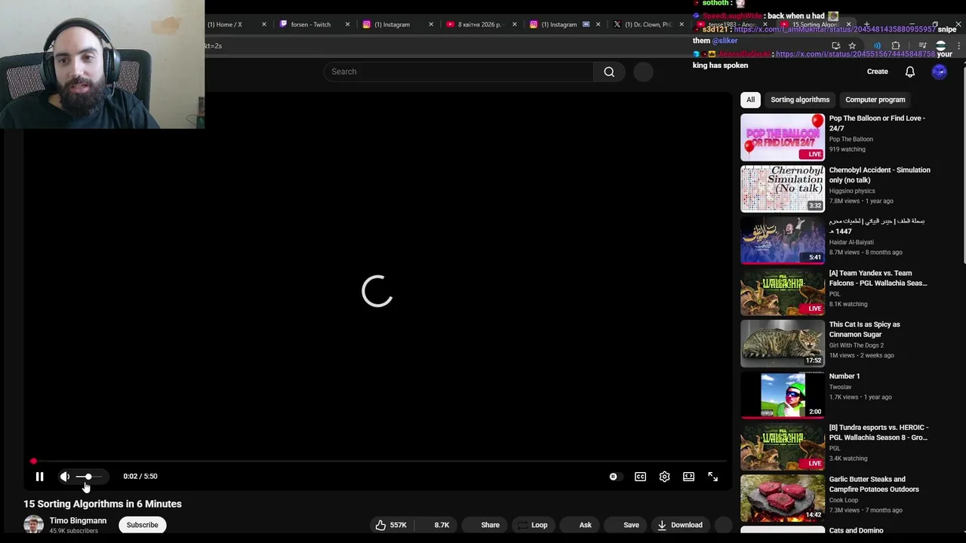The image size is (966, 543).
Task: Open browser extensions puzzle icon
Action: pos(896,46)
